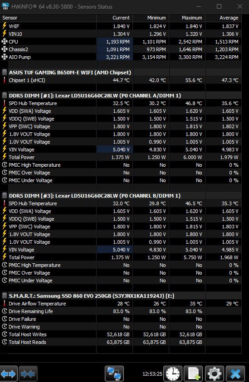Click clock icon beside Drive Remaining Life
249x382 pixels.
coord(5,311)
